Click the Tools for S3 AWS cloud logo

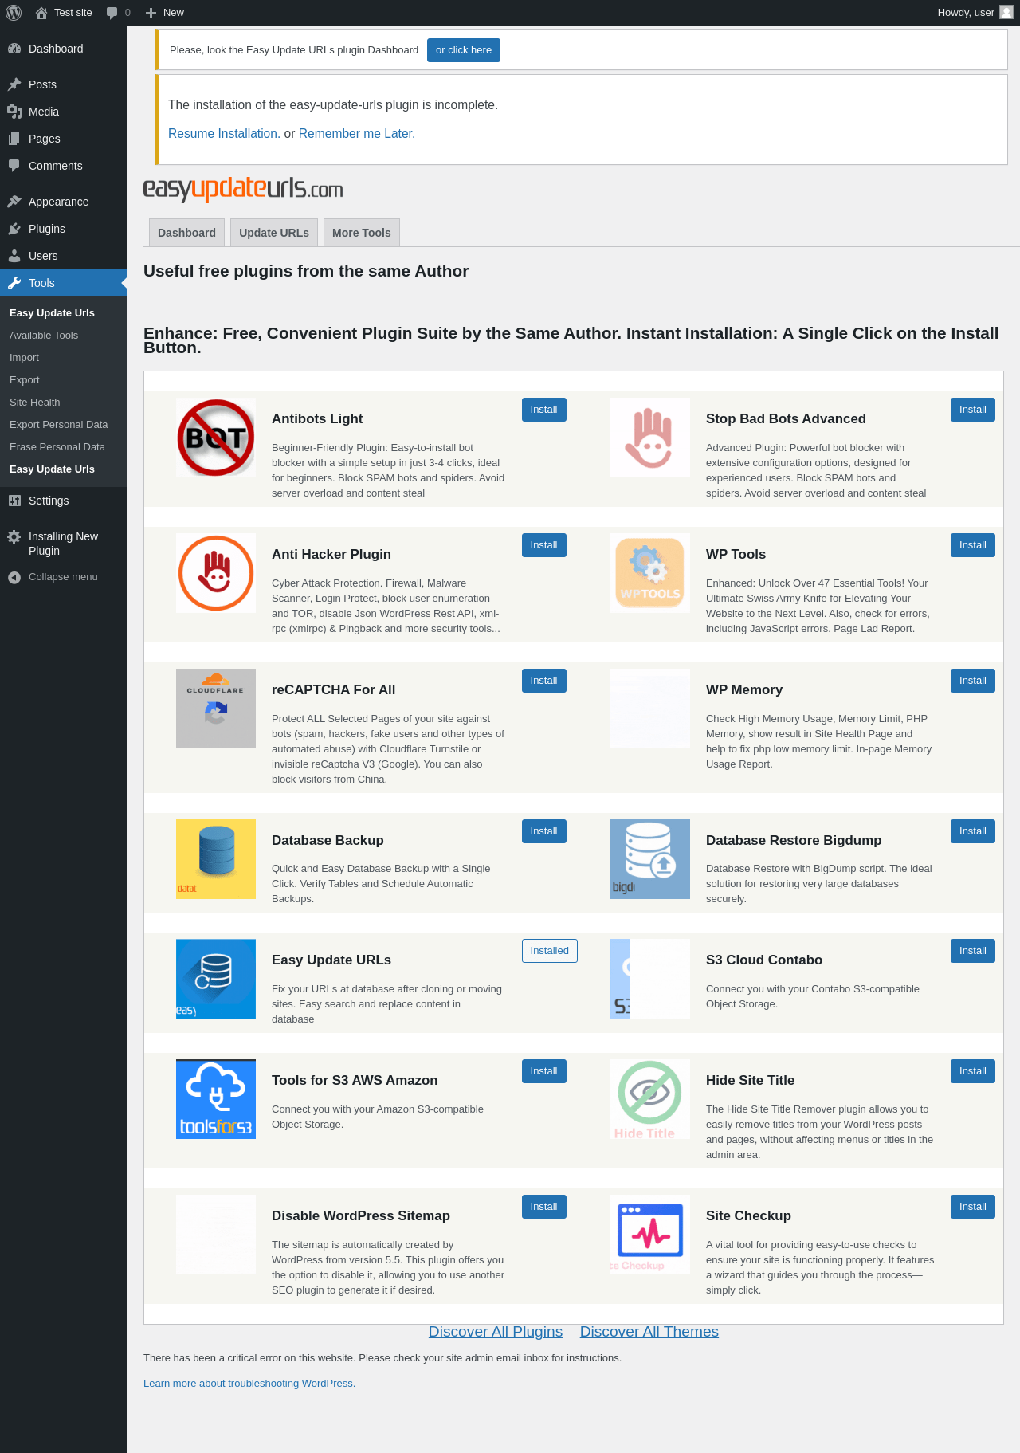[216, 1099]
